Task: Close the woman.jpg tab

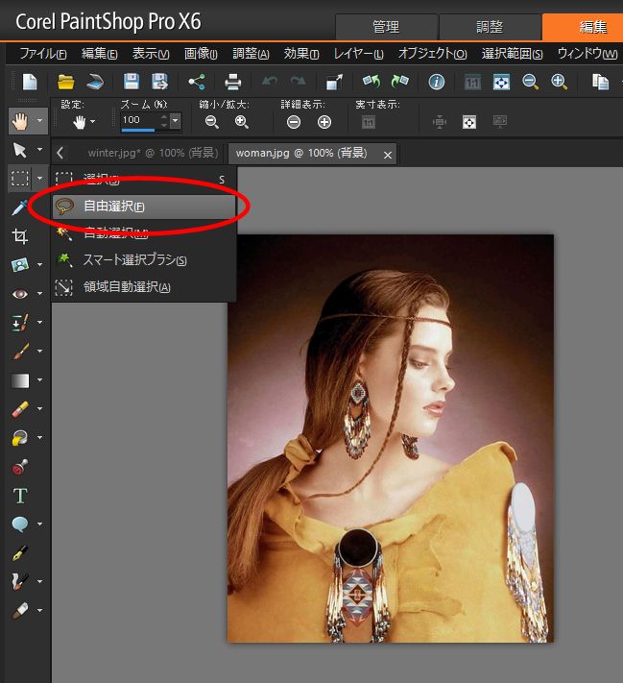Action: (x=388, y=155)
